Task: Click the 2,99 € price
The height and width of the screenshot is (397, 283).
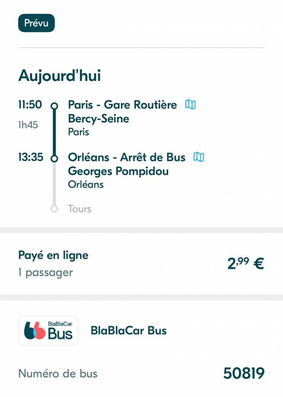Action: (245, 264)
